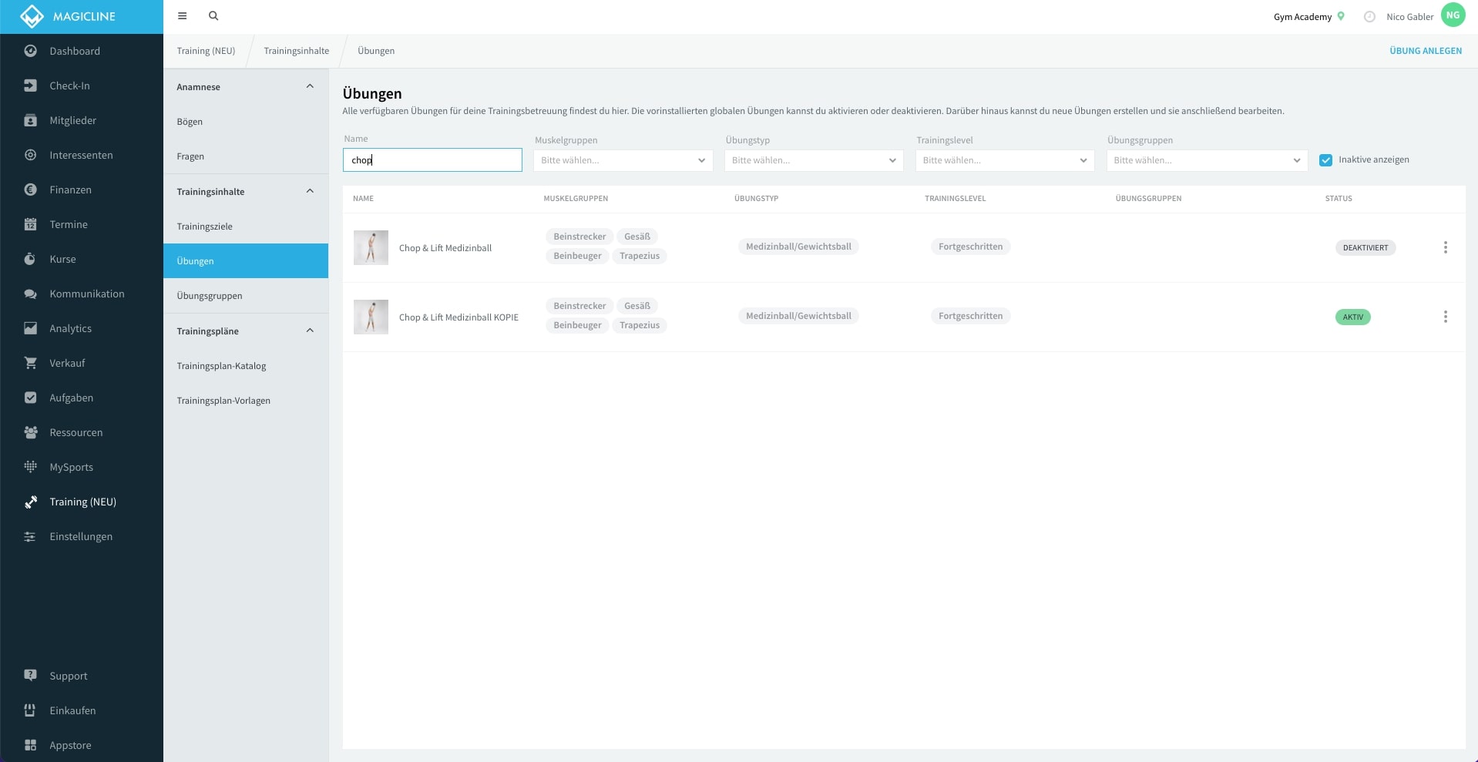Viewport: 1478px width, 762px height.
Task: Open options menu for Chop & Lift Medizinball KOPIE
Action: [1445, 317]
